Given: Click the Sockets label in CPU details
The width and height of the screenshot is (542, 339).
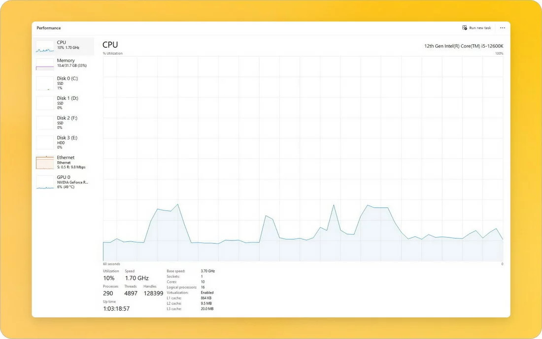Looking at the screenshot, I should tap(173, 276).
